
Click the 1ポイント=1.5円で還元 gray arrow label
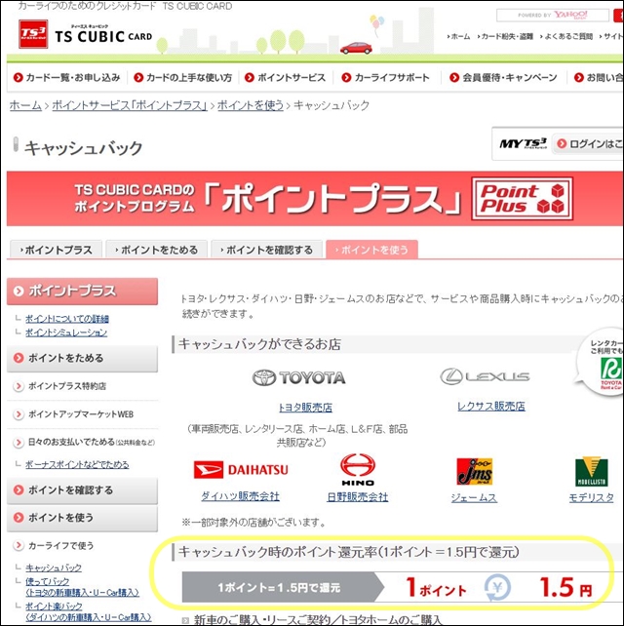pos(279,588)
